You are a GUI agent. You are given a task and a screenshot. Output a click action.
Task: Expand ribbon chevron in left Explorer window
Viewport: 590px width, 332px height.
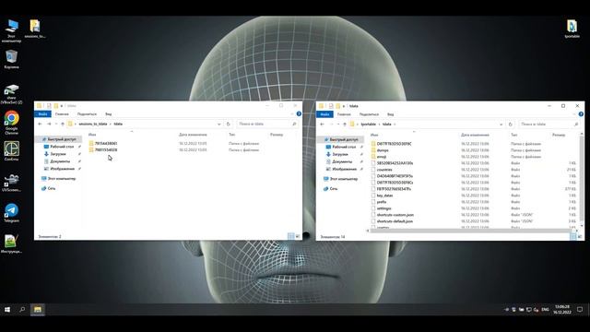292,113
